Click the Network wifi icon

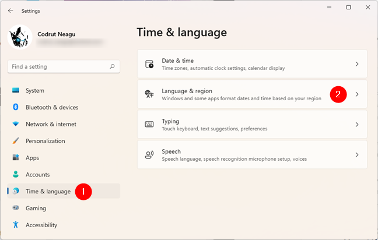pyautogui.click(x=16, y=124)
